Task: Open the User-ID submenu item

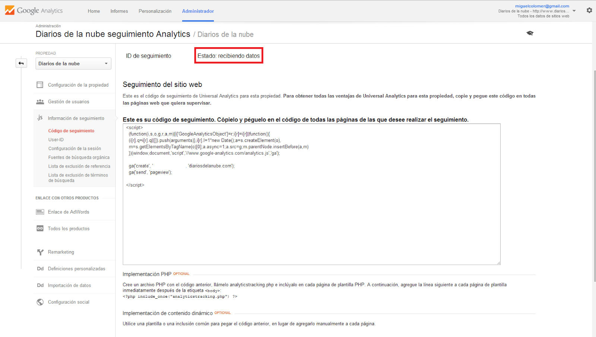Action: (56, 140)
